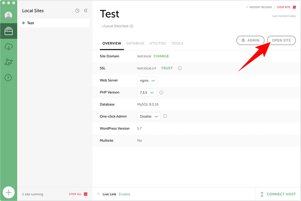Click the red Stop All square icon
Viewport: 301px width, 201px height.
click(86, 194)
